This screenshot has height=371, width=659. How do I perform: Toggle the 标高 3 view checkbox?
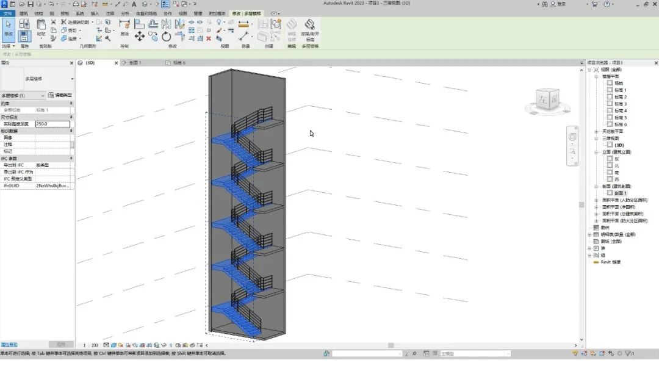610,104
